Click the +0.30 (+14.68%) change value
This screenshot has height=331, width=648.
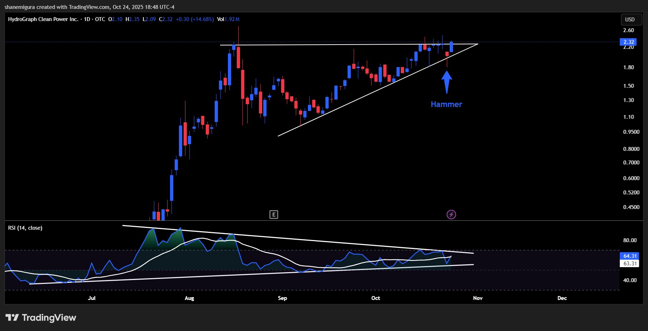pos(195,19)
